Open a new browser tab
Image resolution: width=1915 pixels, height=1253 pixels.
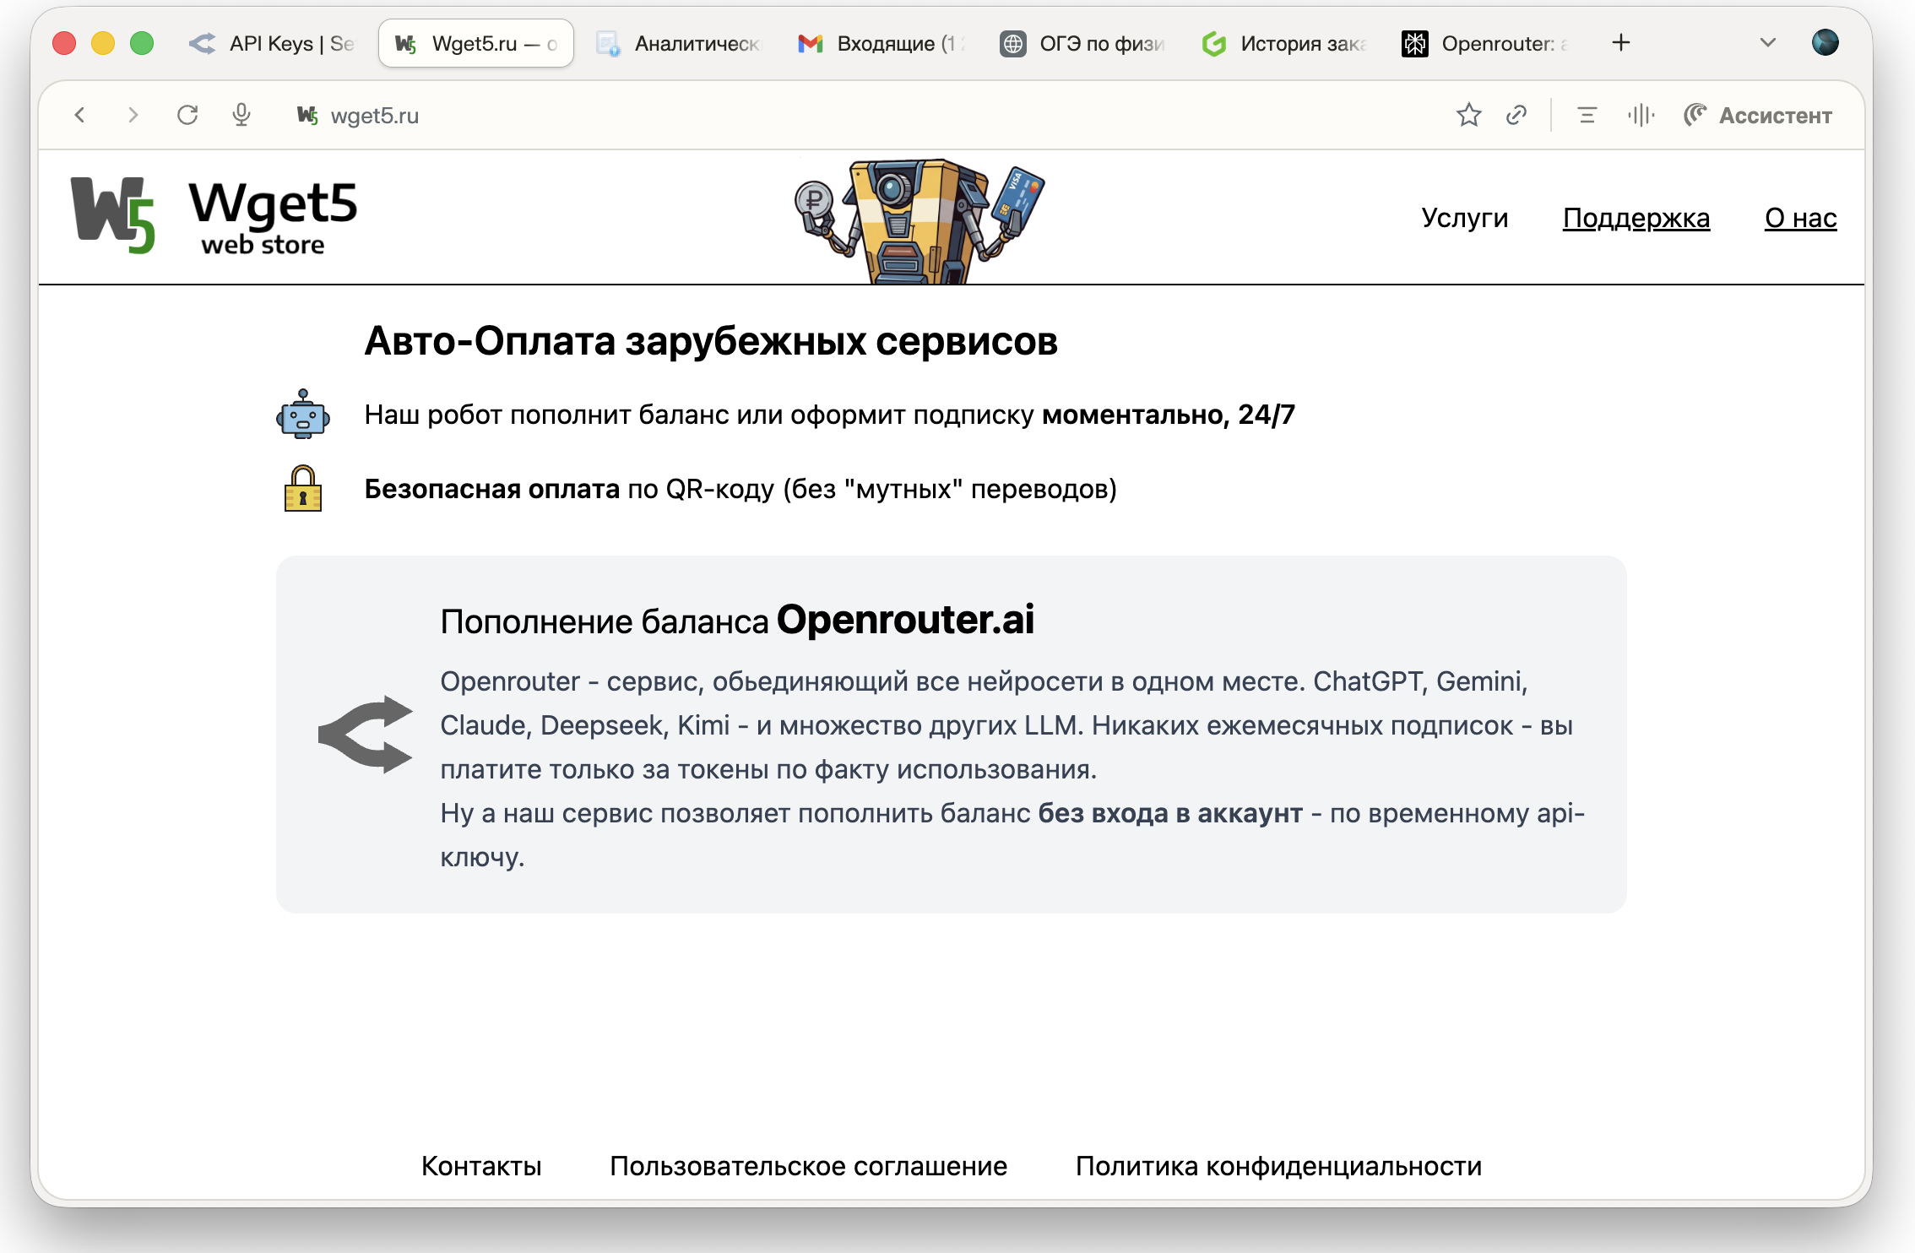pyautogui.click(x=1620, y=43)
